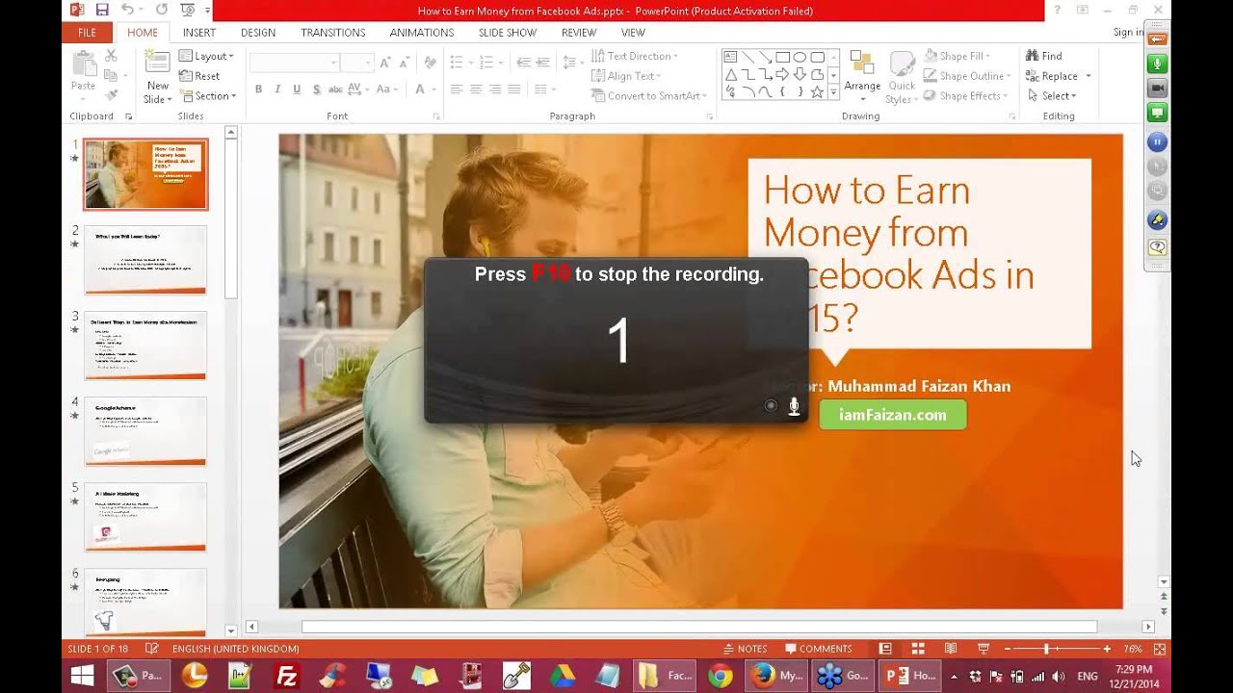
Task: Align text to center
Action: click(x=476, y=90)
